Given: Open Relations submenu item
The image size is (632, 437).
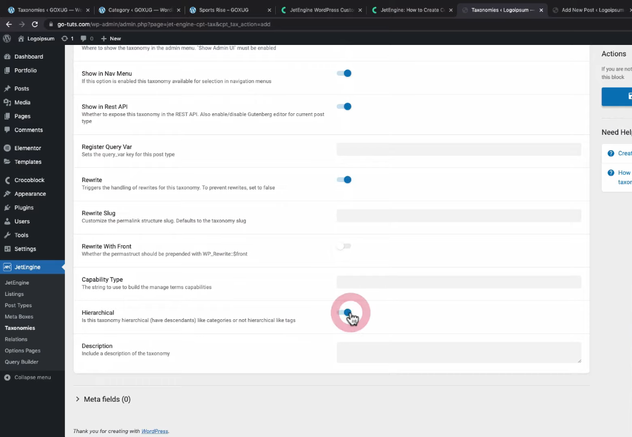Looking at the screenshot, I should 16,339.
